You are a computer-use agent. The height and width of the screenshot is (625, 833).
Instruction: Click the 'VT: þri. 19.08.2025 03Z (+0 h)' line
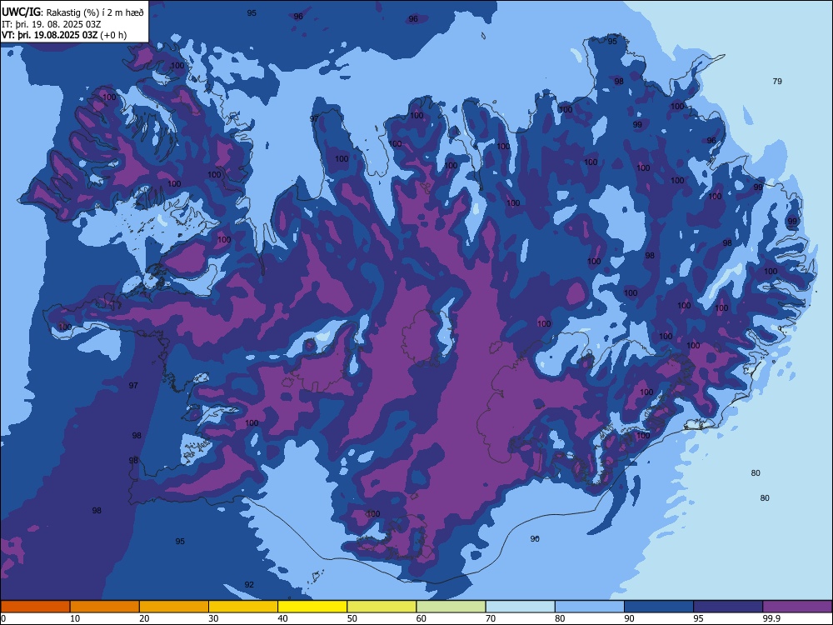[64, 35]
